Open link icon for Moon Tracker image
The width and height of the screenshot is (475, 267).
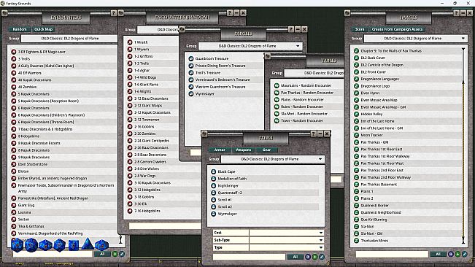point(357,135)
